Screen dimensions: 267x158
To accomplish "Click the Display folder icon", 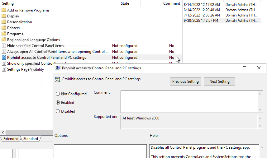I will coord(4,16).
